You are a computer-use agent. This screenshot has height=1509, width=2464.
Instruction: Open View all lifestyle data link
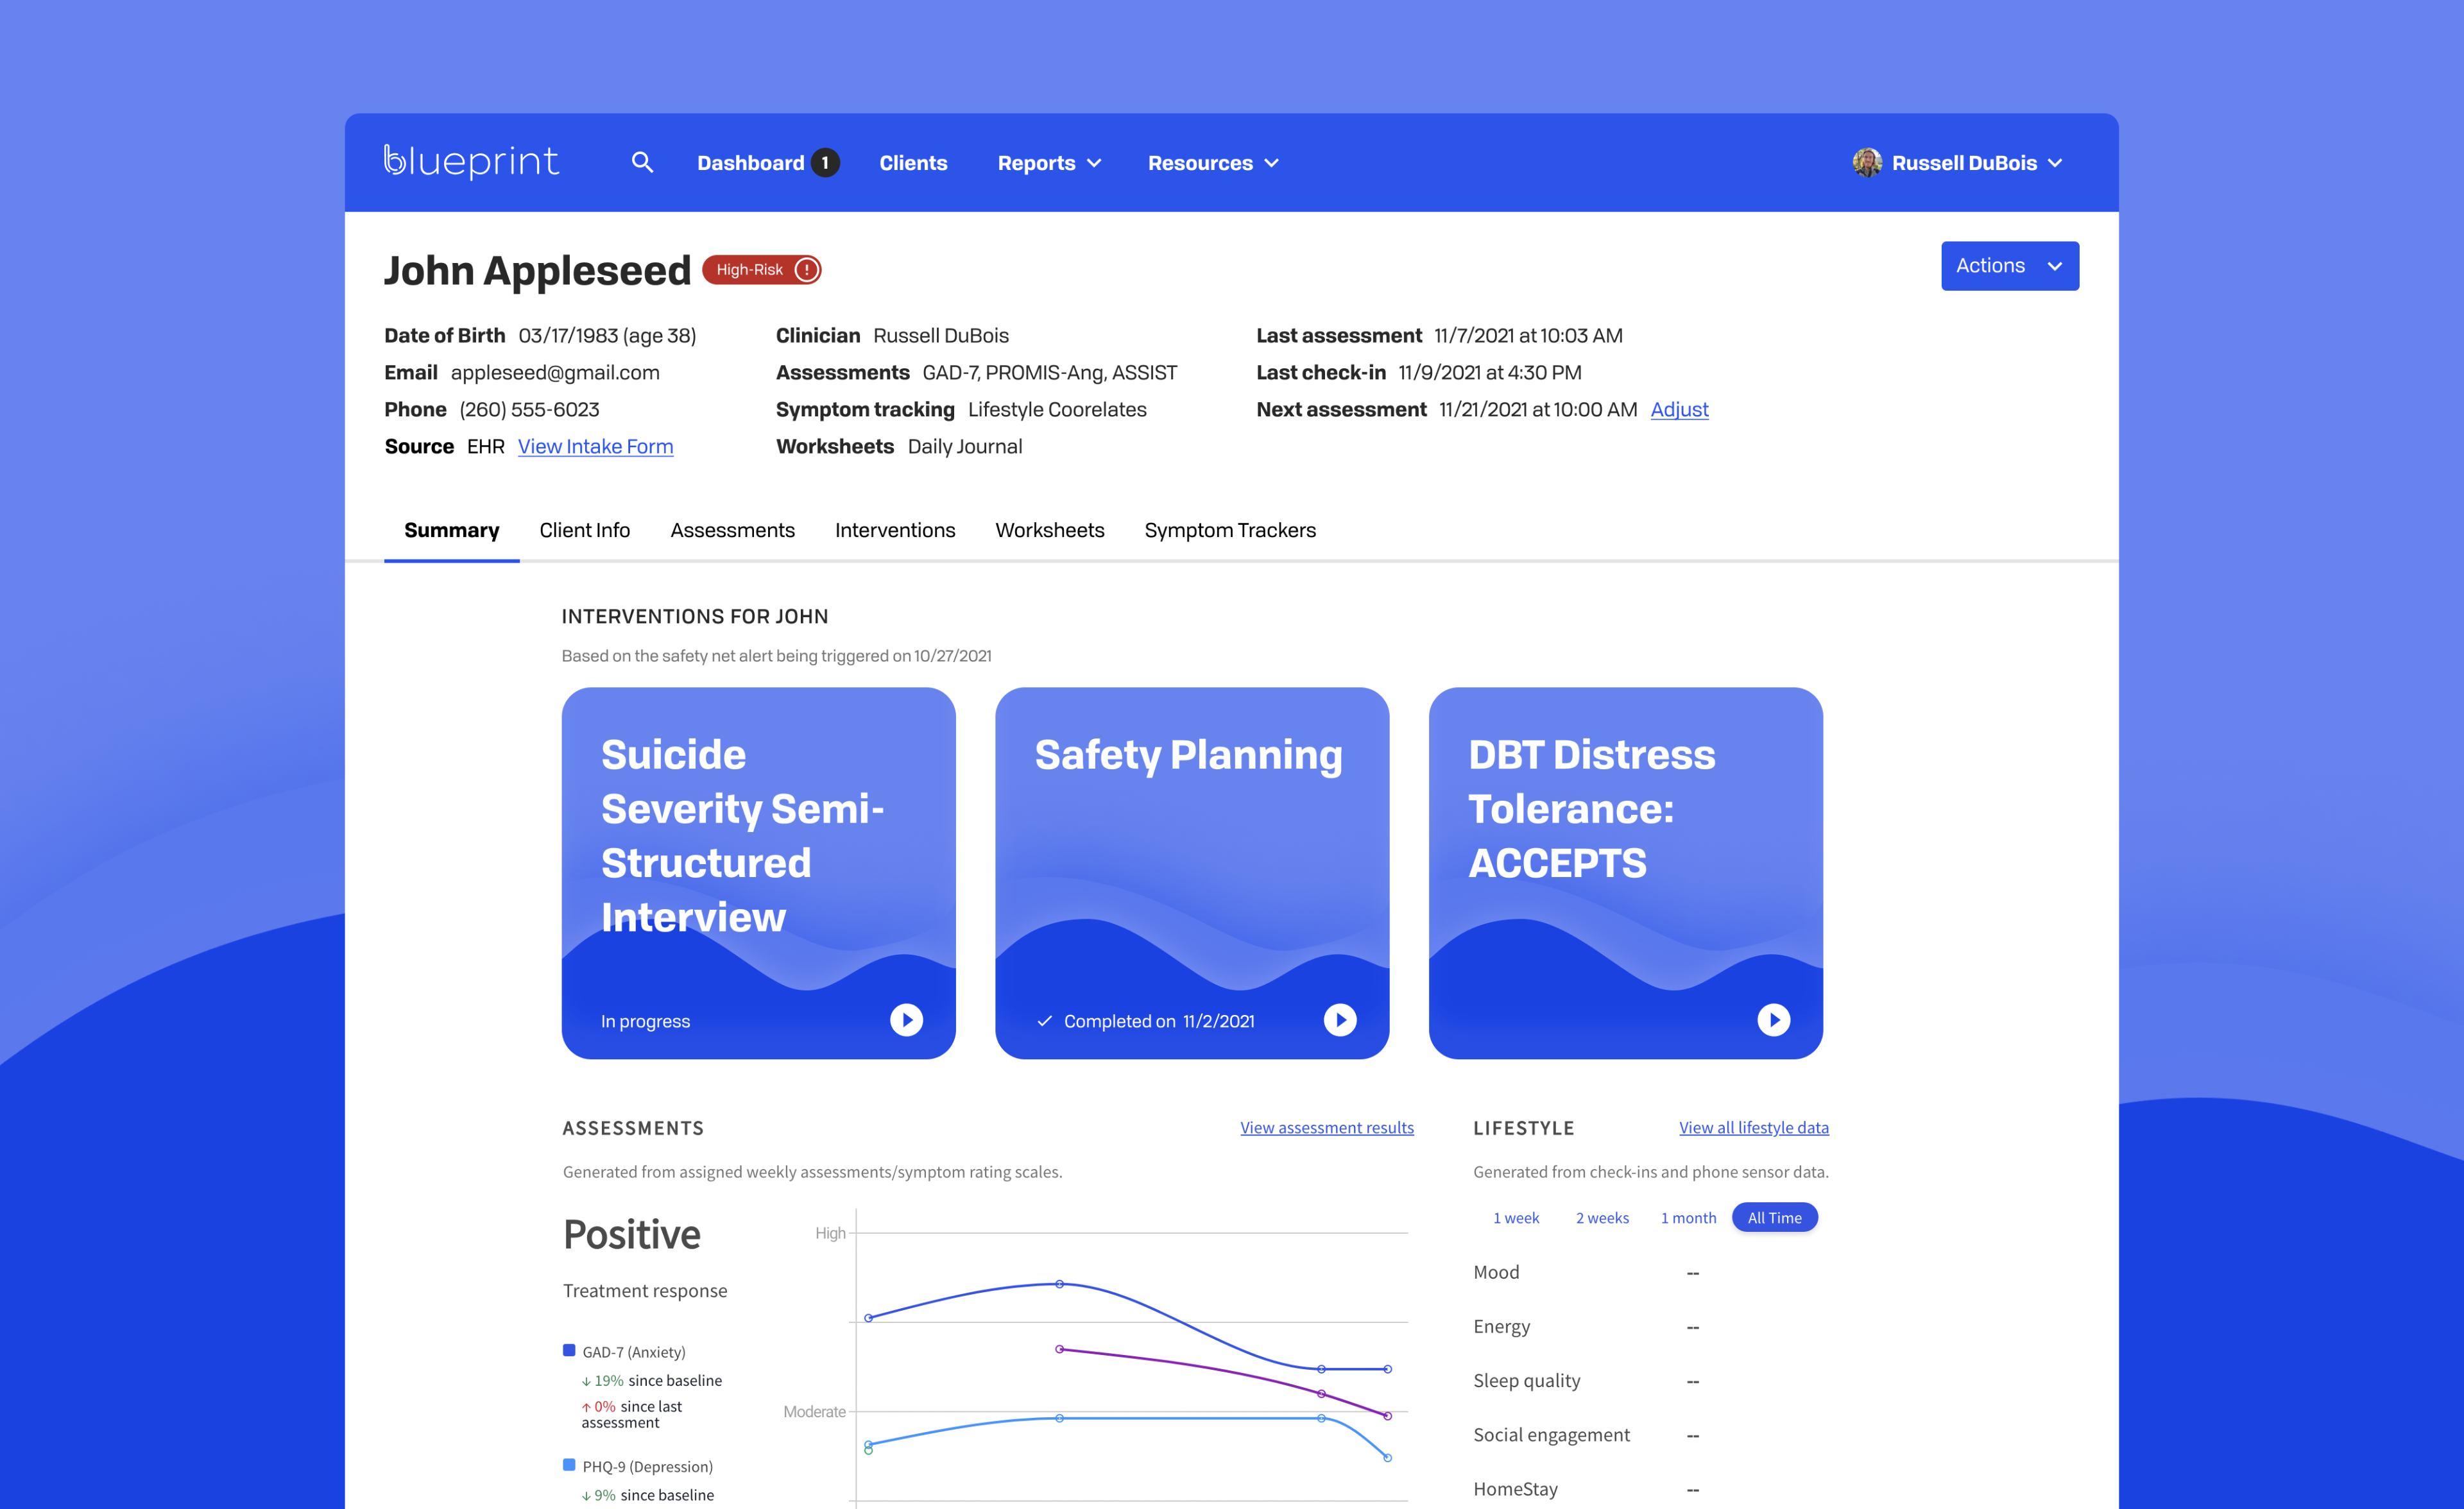(1753, 1127)
